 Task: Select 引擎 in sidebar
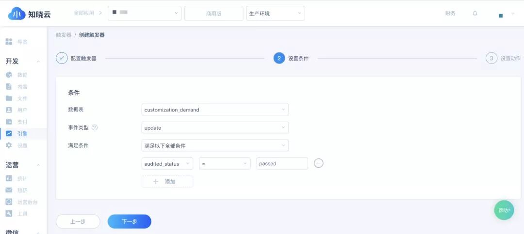[x=22, y=134]
